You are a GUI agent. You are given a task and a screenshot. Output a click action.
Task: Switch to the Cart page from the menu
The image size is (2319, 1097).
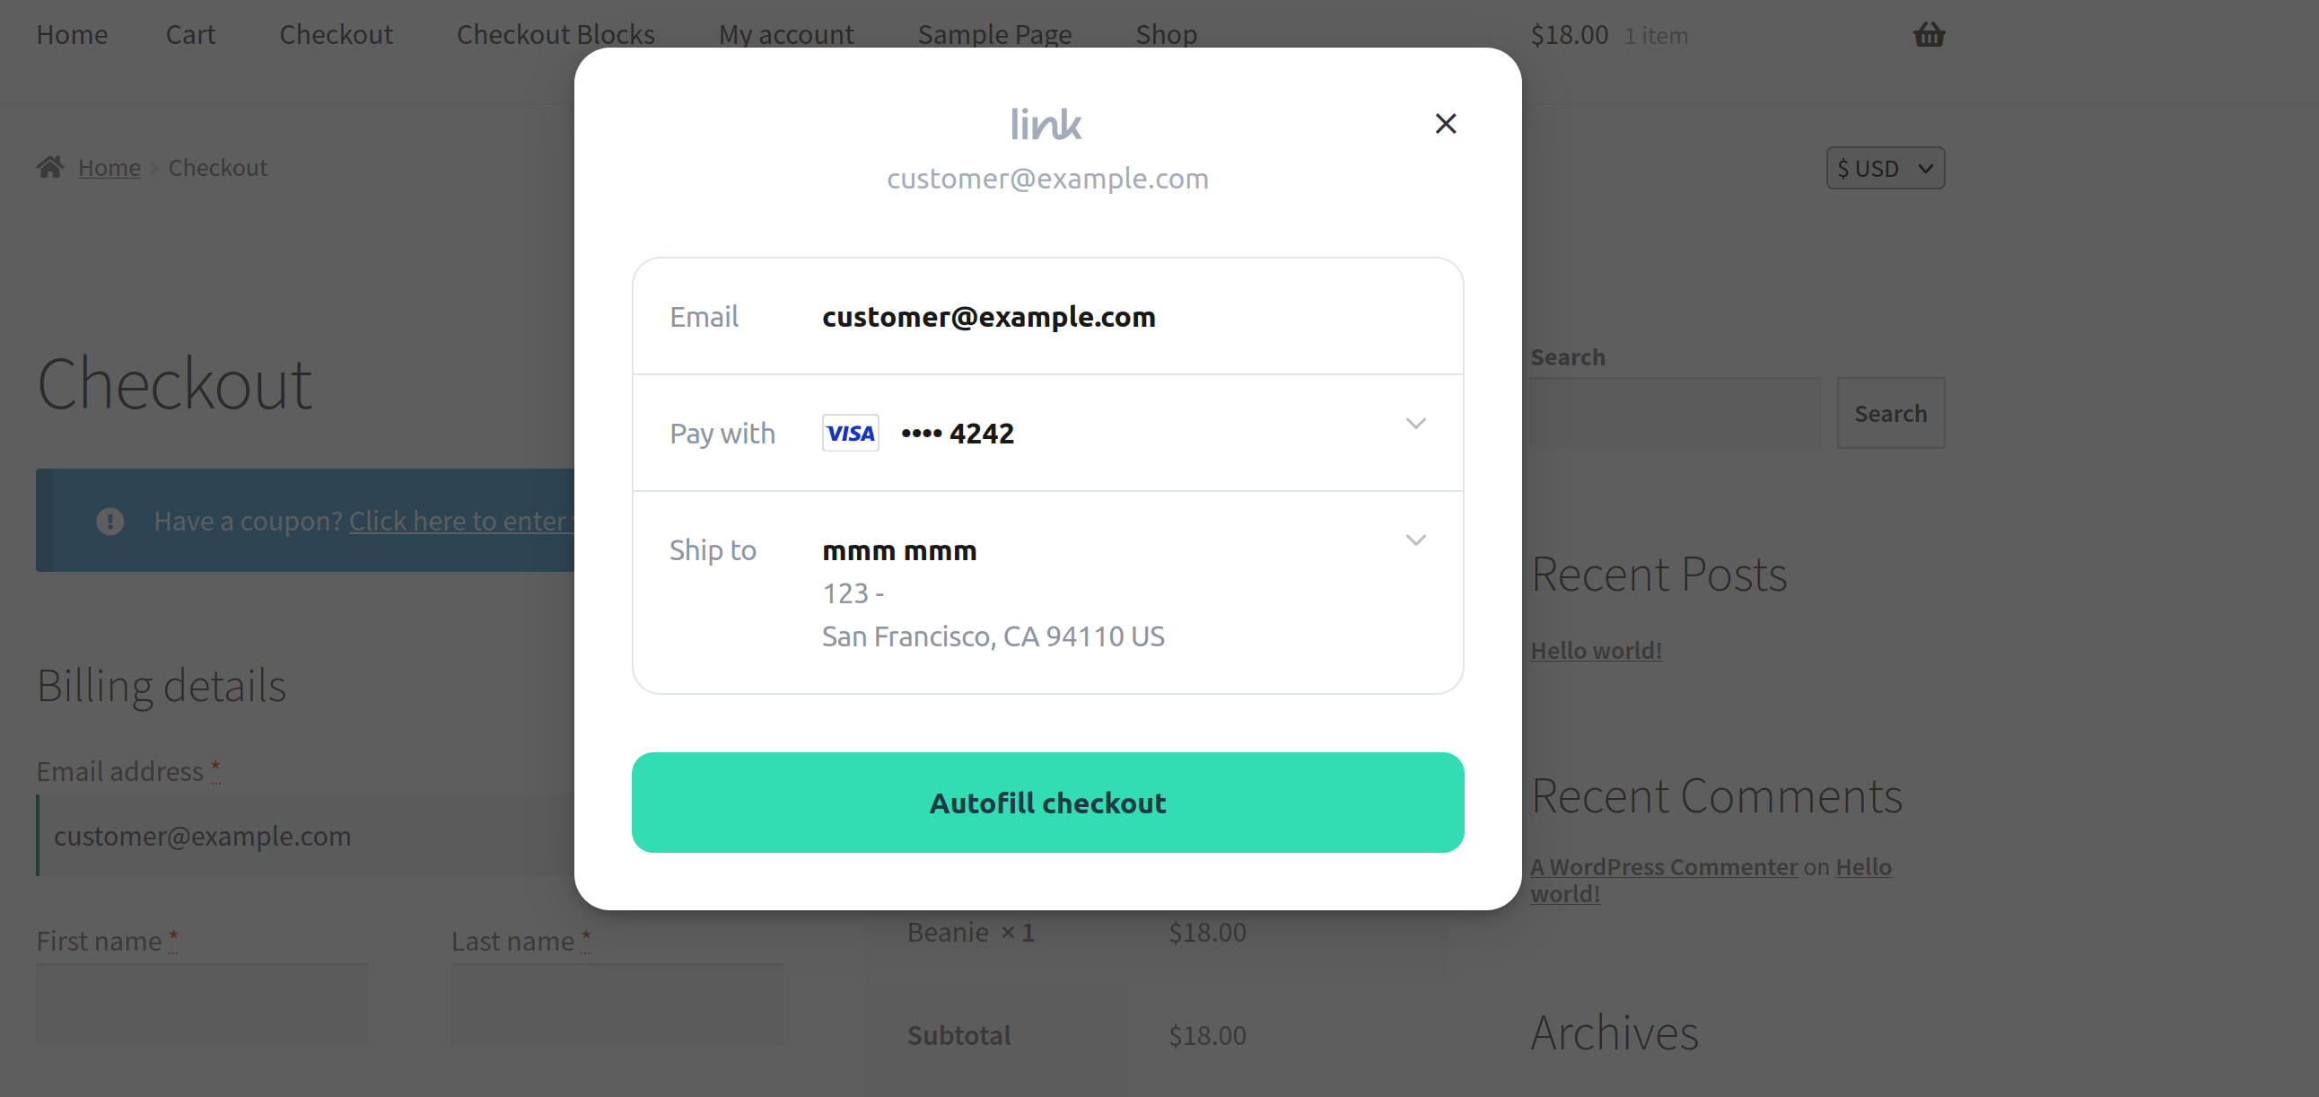[190, 34]
